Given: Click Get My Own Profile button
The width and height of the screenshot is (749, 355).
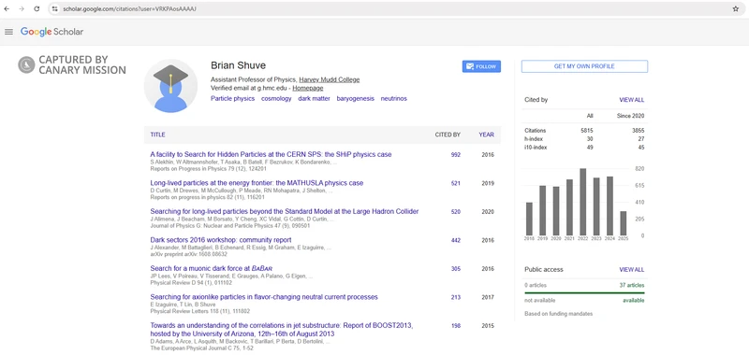Looking at the screenshot, I should (x=584, y=66).
